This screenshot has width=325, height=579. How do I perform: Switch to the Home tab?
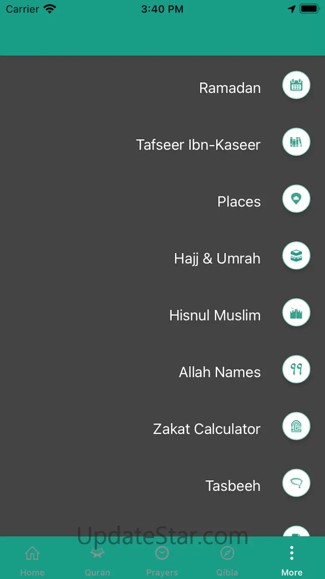click(x=32, y=559)
